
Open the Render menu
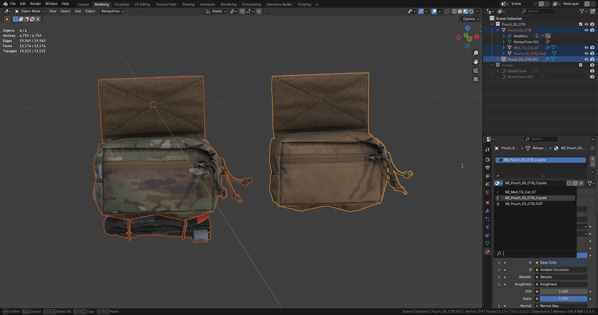click(x=35, y=4)
